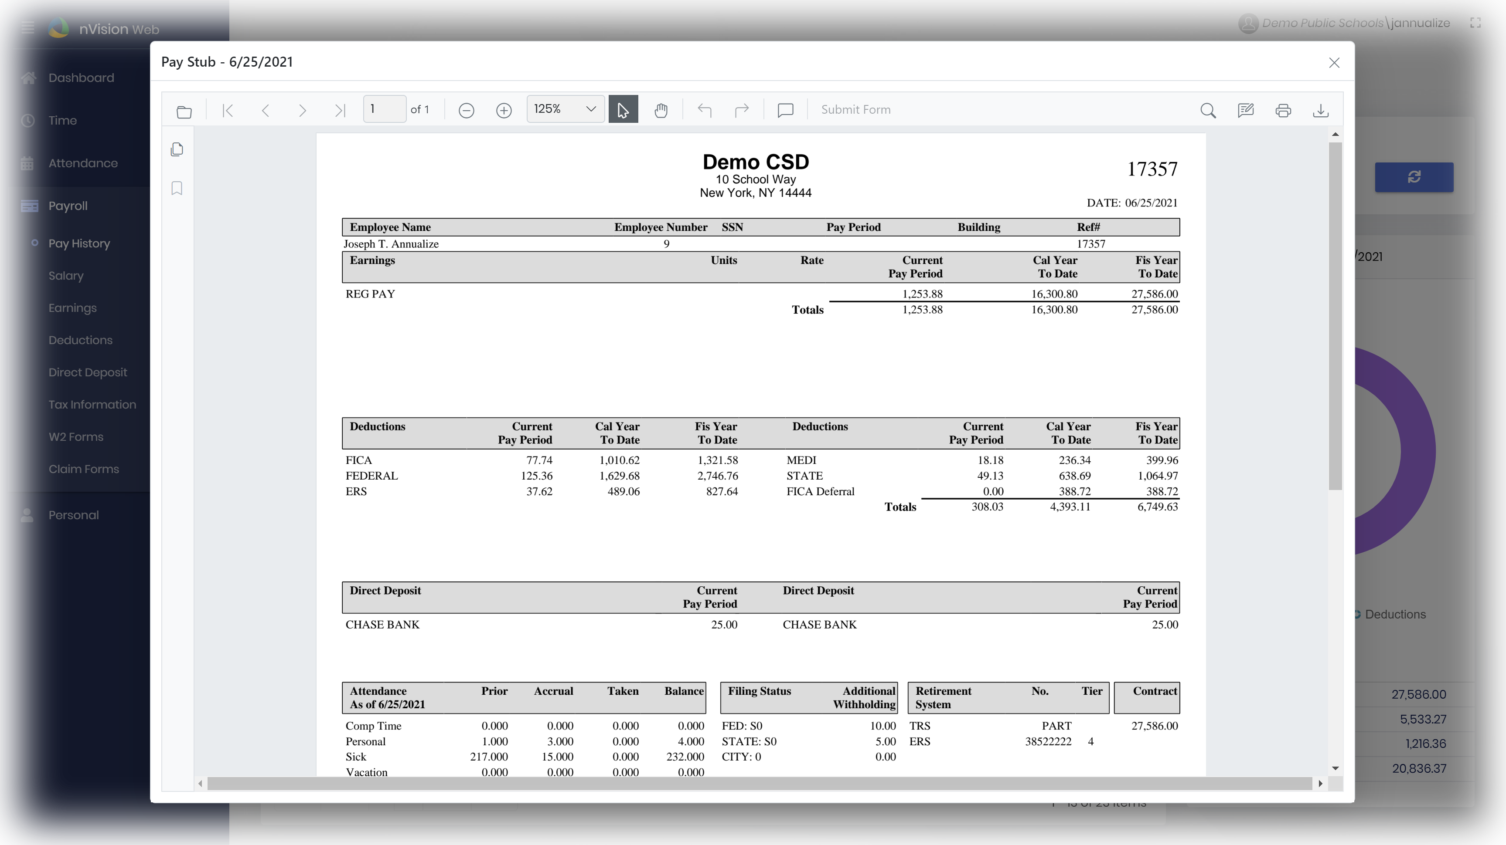This screenshot has width=1506, height=845.
Task: Toggle the page thumbnails panel
Action: 177,149
